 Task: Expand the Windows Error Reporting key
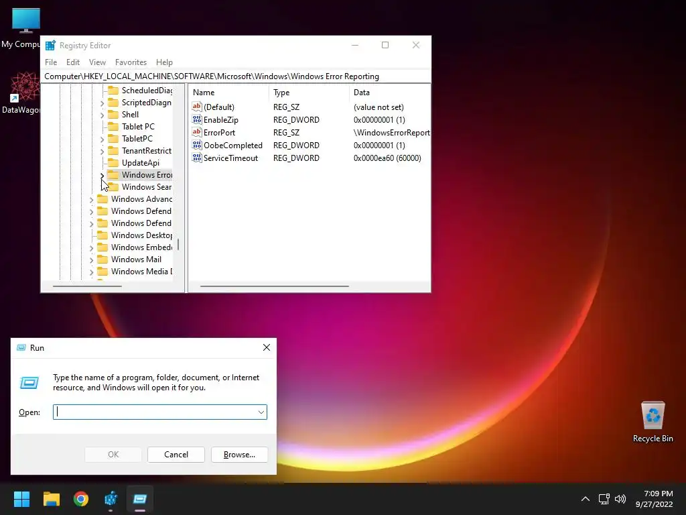[102, 175]
